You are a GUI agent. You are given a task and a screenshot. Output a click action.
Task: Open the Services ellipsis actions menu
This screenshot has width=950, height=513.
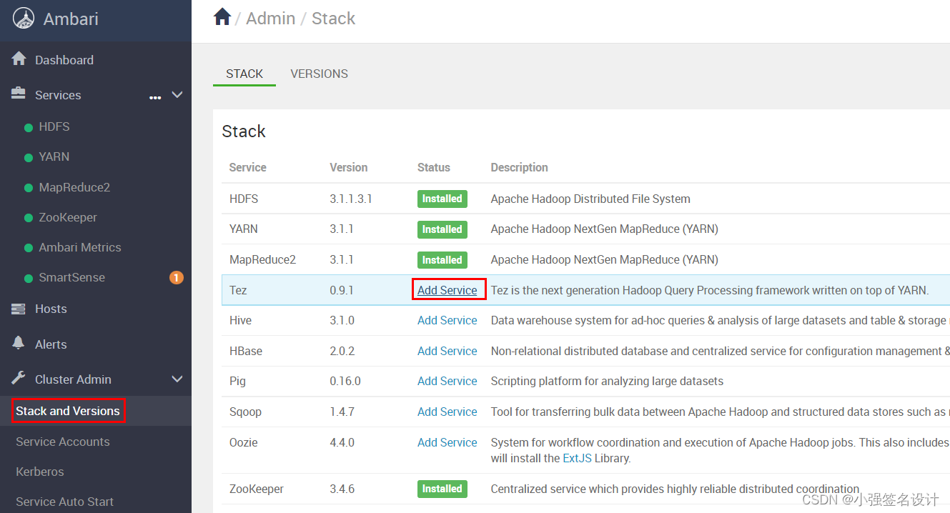[x=155, y=97]
